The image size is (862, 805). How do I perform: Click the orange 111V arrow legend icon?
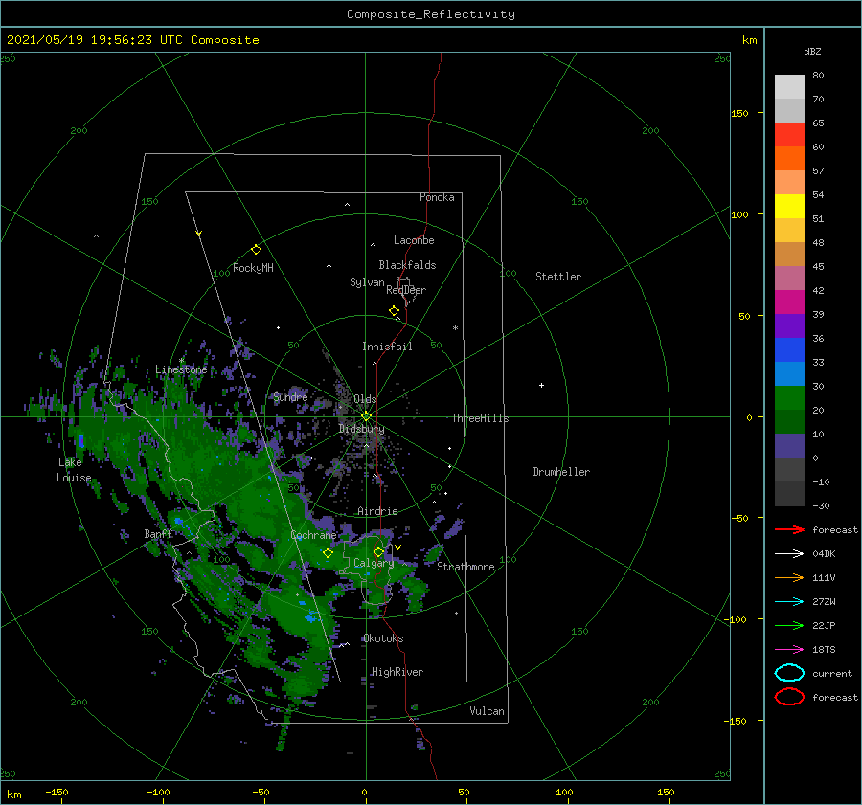click(x=789, y=577)
